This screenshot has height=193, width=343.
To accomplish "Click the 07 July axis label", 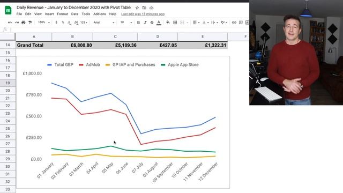I will [x=138, y=168].
